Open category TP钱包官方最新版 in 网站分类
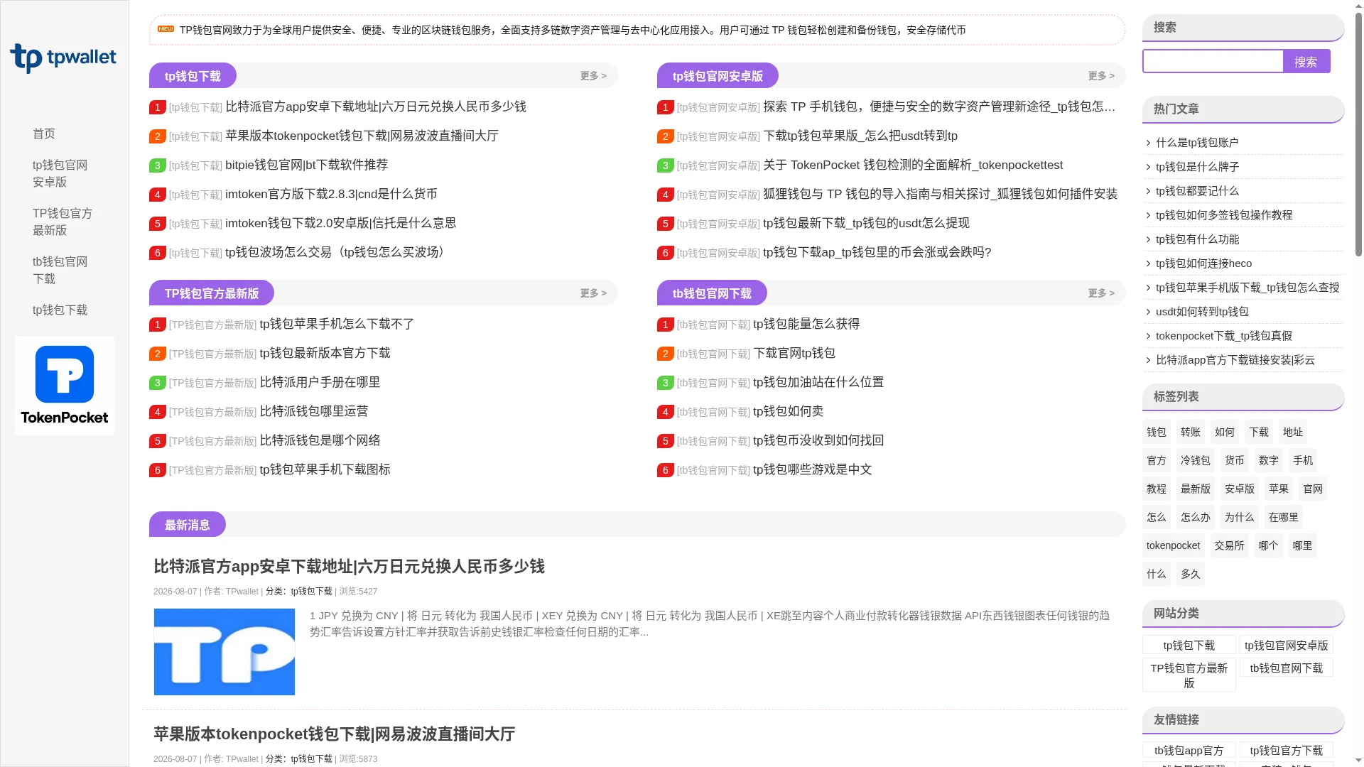The height and width of the screenshot is (767, 1364). click(x=1189, y=675)
